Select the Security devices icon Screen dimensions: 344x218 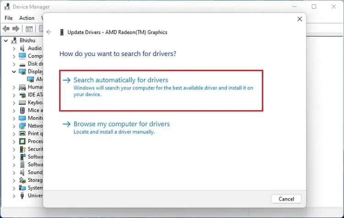[x=22, y=149]
